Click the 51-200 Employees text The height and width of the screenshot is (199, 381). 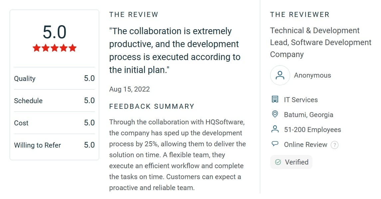[312, 130]
